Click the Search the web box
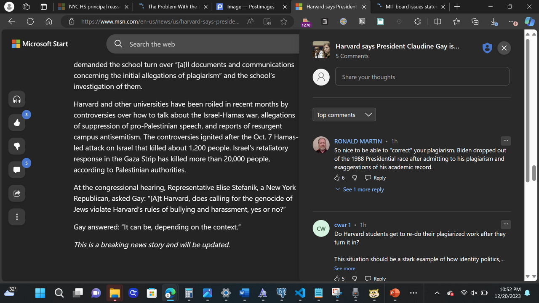539x303 pixels. click(202, 44)
